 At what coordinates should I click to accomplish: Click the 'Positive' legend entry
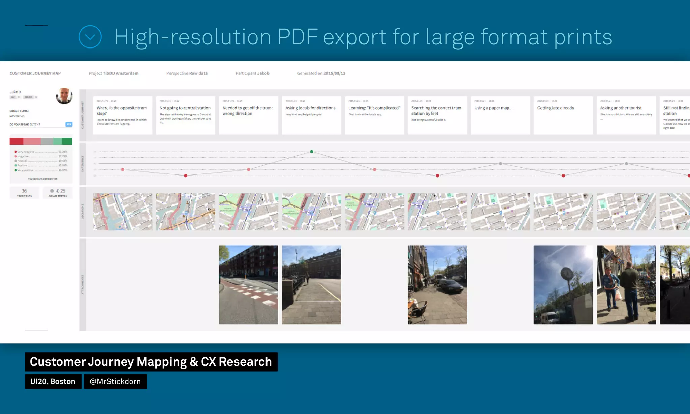41,165
